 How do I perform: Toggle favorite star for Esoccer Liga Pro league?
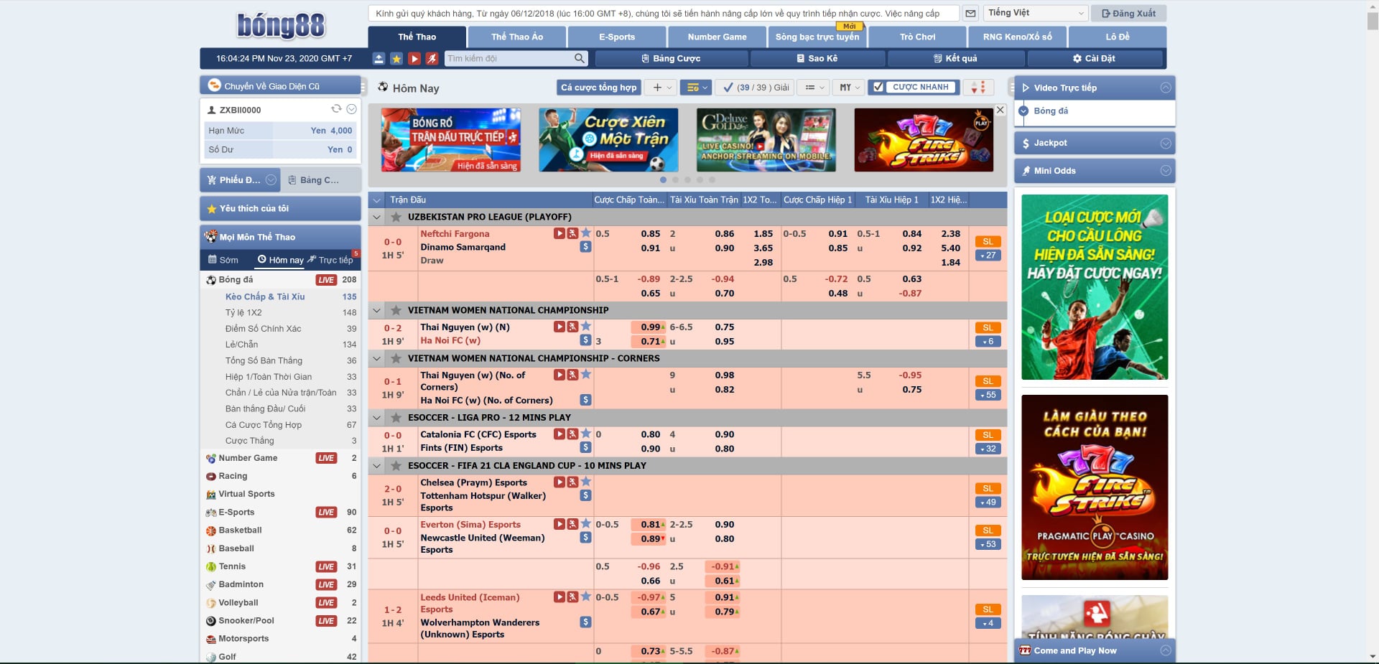396,417
